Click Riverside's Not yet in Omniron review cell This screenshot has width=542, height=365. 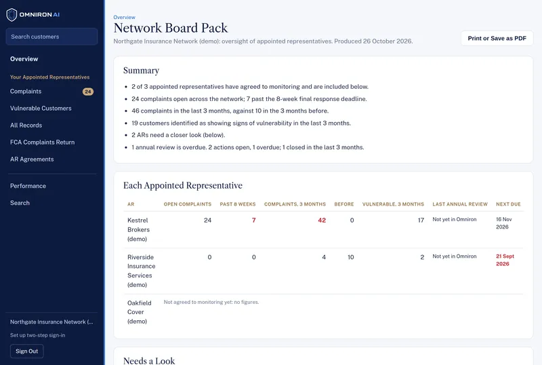(454, 256)
